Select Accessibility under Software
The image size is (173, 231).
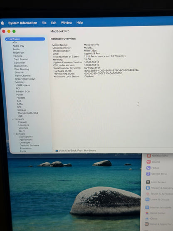click(26, 137)
